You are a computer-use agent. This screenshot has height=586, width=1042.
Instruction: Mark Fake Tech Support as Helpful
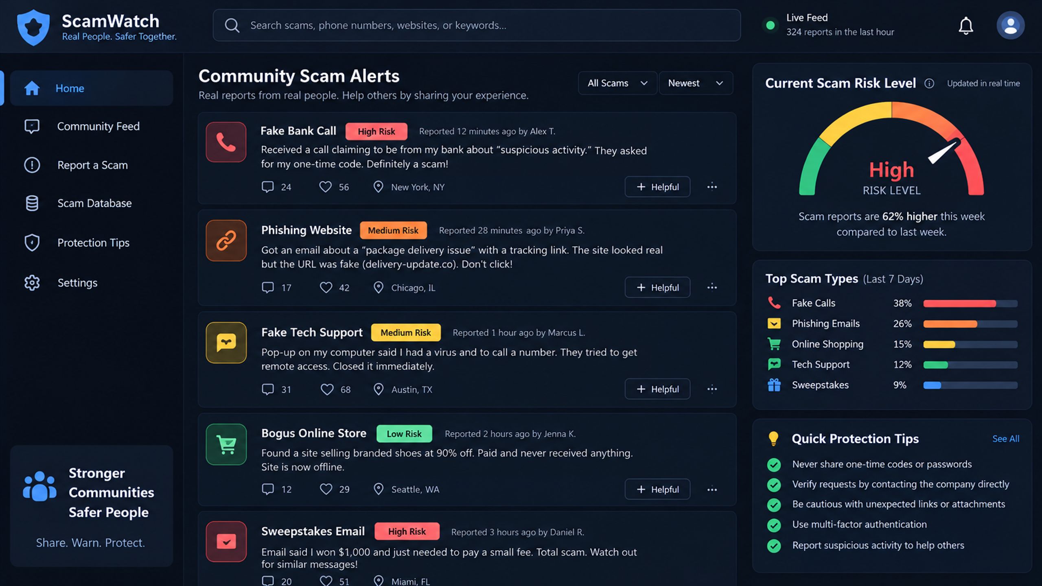(657, 389)
